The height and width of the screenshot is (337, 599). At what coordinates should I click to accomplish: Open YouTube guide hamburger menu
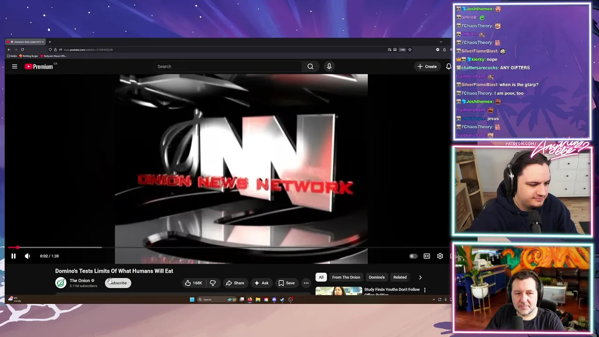15,66
